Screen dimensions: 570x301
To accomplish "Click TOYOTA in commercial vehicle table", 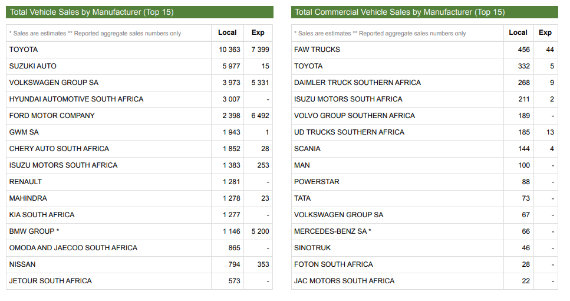I will tap(308, 66).
